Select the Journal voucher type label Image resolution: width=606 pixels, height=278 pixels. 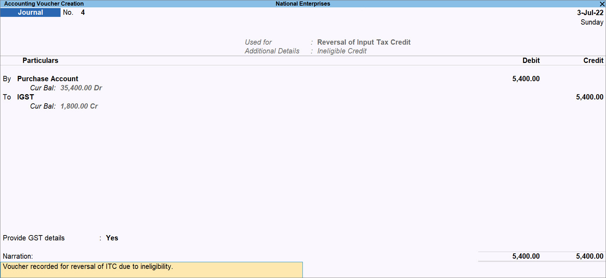coord(30,12)
